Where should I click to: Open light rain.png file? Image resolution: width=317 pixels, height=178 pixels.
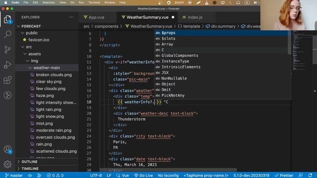[x=47, y=109]
